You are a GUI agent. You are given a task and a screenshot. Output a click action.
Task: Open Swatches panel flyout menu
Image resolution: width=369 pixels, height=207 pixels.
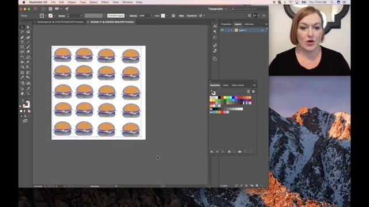[254, 85]
